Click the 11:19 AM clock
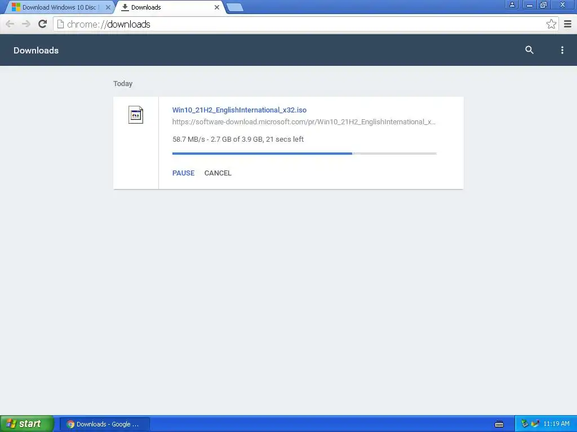The image size is (577, 432). click(x=556, y=424)
